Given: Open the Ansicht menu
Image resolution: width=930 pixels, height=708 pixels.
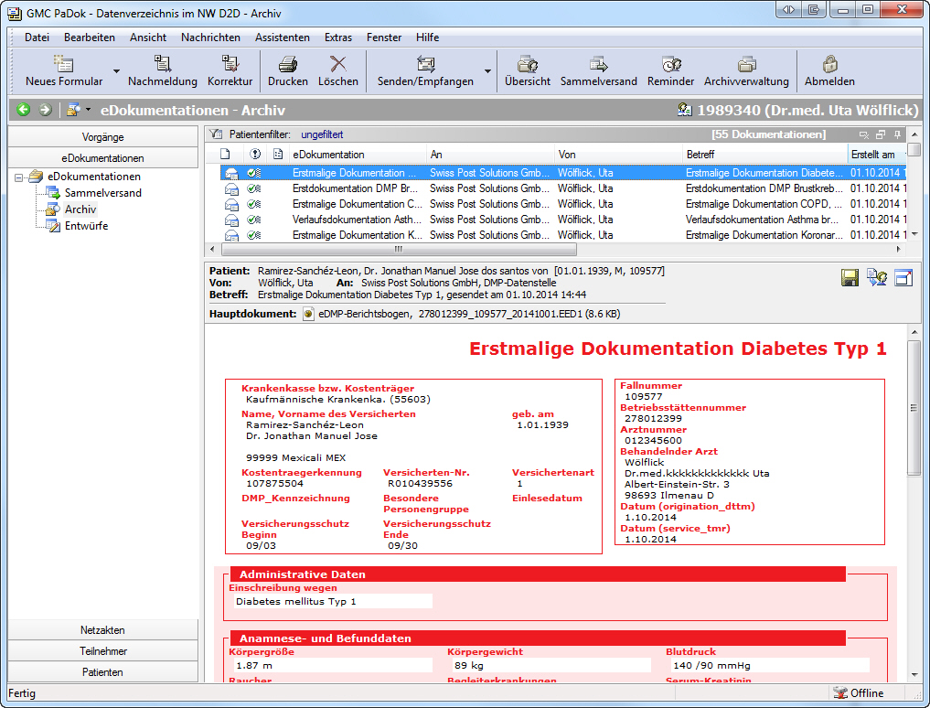Looking at the screenshot, I should click(148, 38).
